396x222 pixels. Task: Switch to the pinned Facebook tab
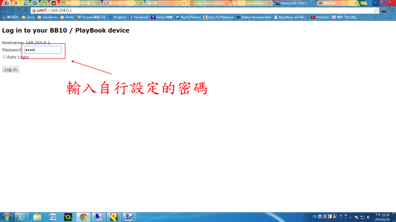tap(7, 3)
